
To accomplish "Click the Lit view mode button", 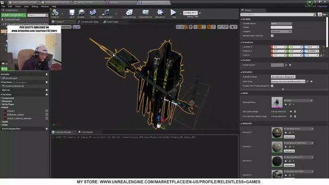I will click(77, 27).
